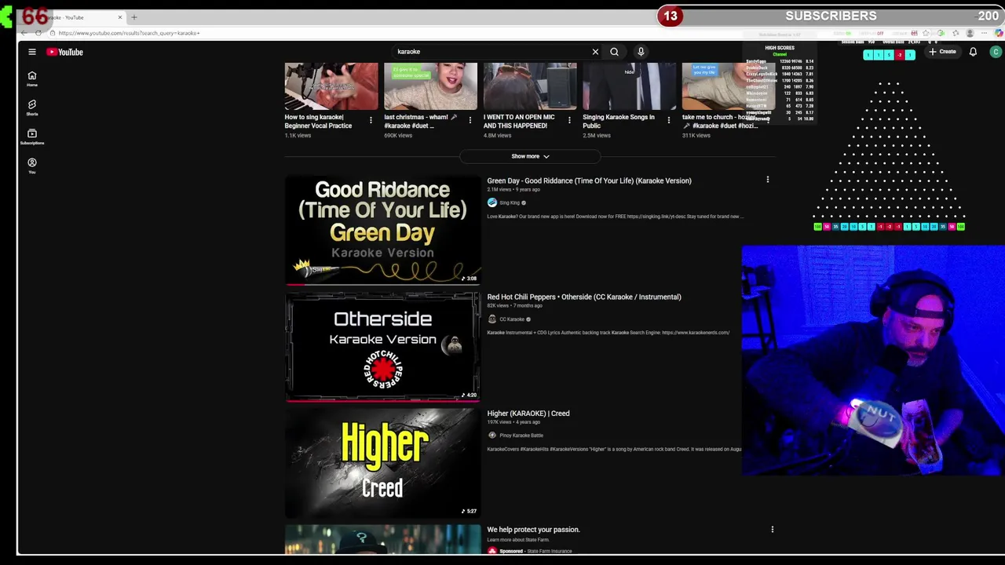Open the Singing Karaoke Songs short thumbnail
This screenshot has width=1005, height=565.
(629, 86)
